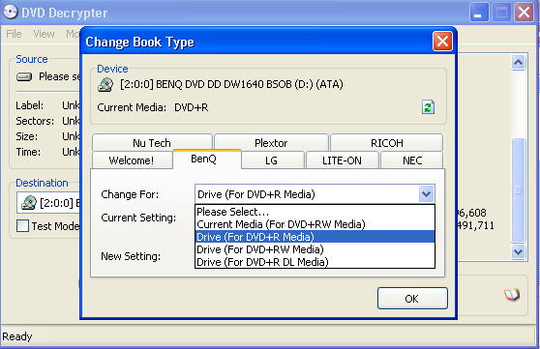
Task: Choose Drive (For DVD+R Media) option
Action: click(315, 237)
